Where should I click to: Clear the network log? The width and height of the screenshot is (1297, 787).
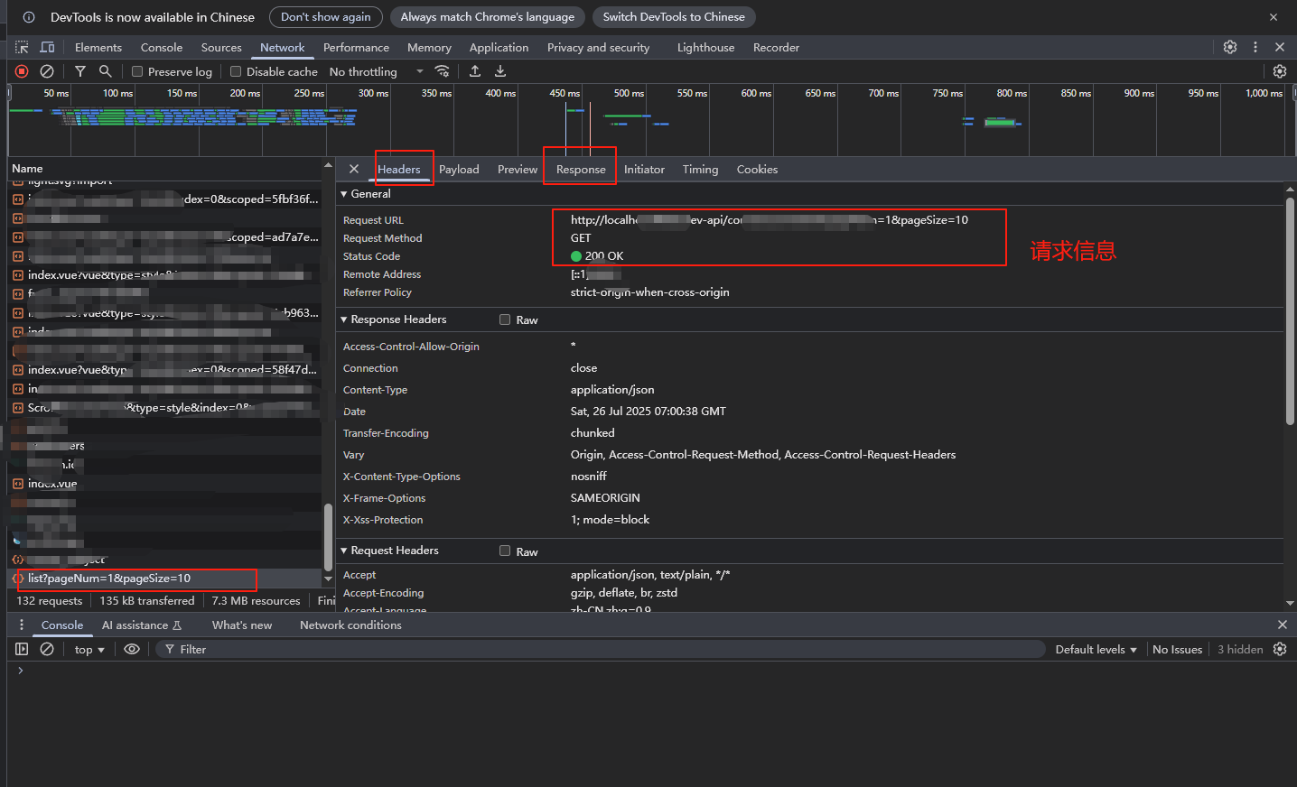(47, 71)
